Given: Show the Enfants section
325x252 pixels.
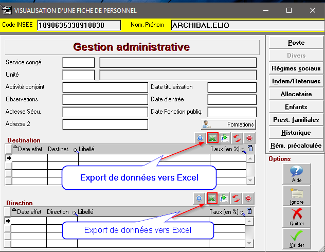Looking at the screenshot, I should pos(296,107).
